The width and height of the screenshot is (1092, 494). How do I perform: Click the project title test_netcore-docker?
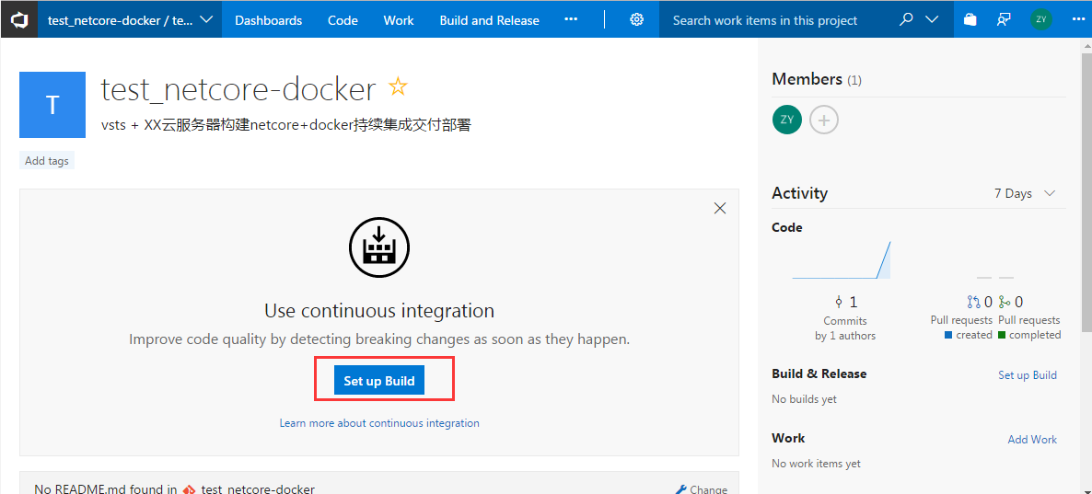tap(238, 89)
